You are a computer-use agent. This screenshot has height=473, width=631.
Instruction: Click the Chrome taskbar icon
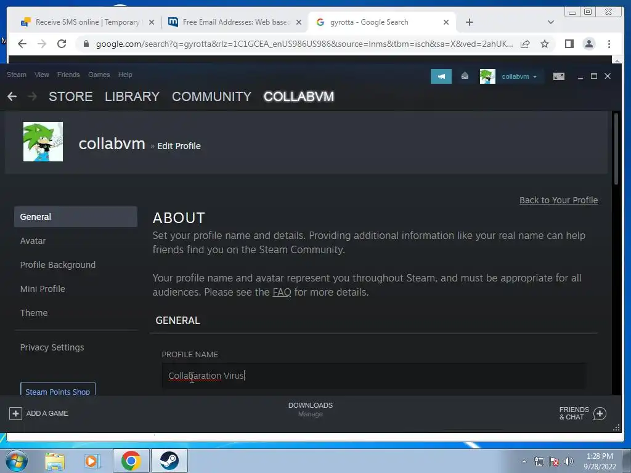click(131, 461)
